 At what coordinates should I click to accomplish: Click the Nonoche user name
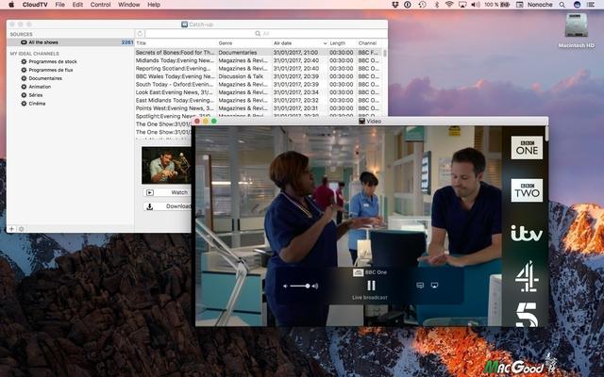[540, 5]
